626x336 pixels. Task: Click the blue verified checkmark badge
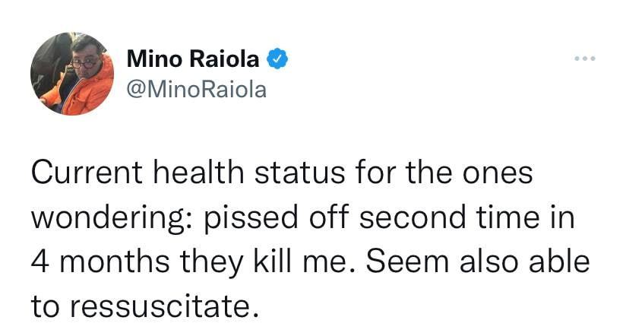(x=277, y=59)
